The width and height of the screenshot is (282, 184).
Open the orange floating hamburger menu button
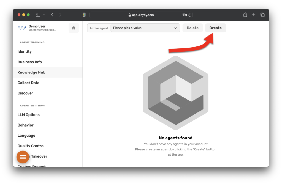click(x=23, y=157)
